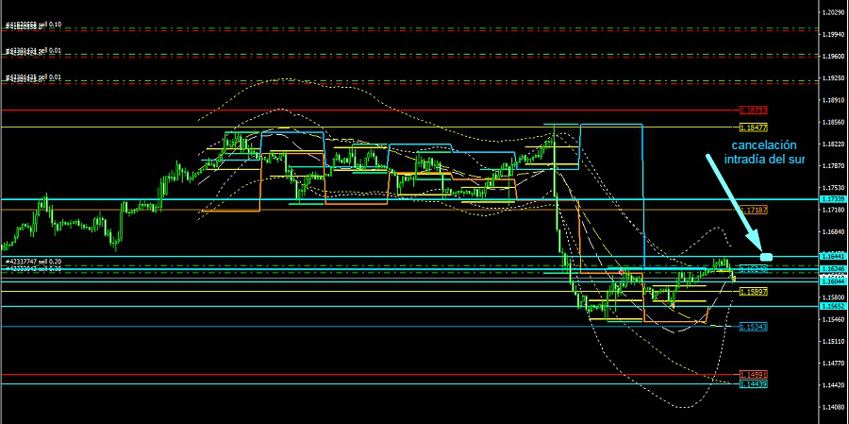Click the yellow 1.18477 price label

tap(754, 127)
